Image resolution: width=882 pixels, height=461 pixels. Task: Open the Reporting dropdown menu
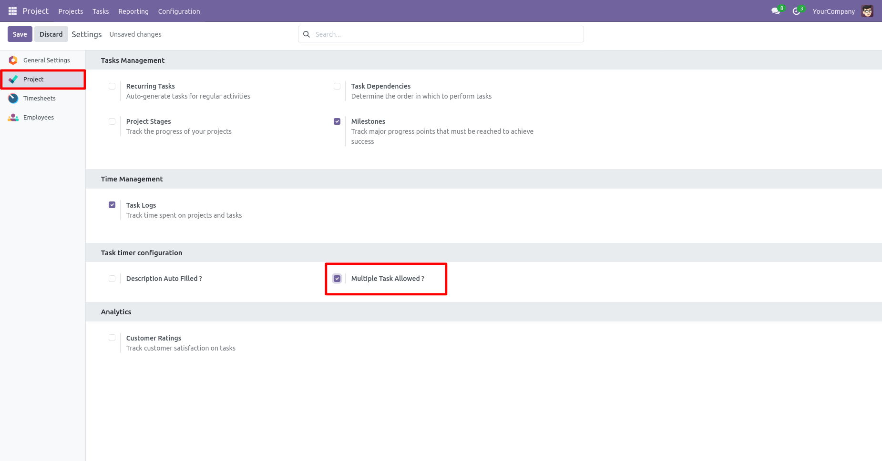(133, 11)
